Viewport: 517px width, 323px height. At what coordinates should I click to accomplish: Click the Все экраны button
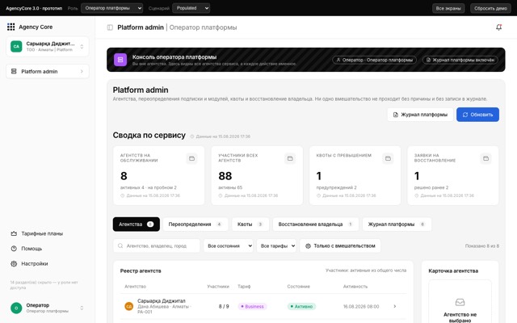[x=448, y=8]
